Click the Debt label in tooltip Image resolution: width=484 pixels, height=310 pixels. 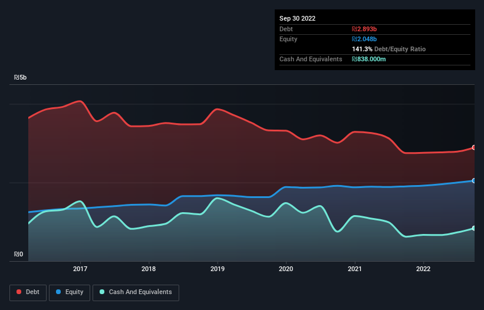pos(286,29)
